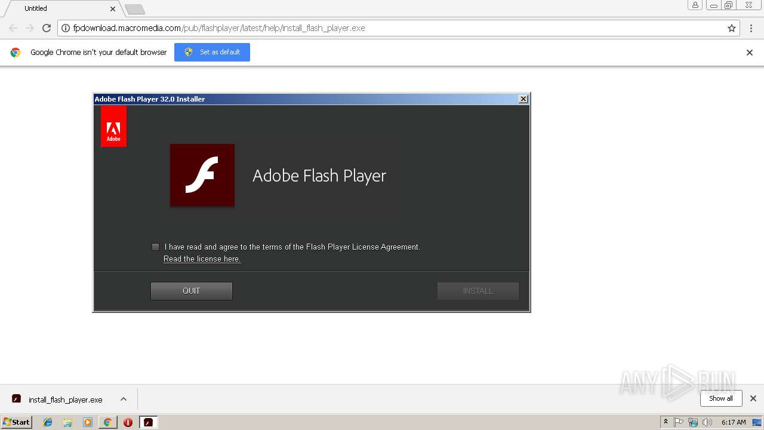Click the INSTALL button in the installer

point(478,291)
